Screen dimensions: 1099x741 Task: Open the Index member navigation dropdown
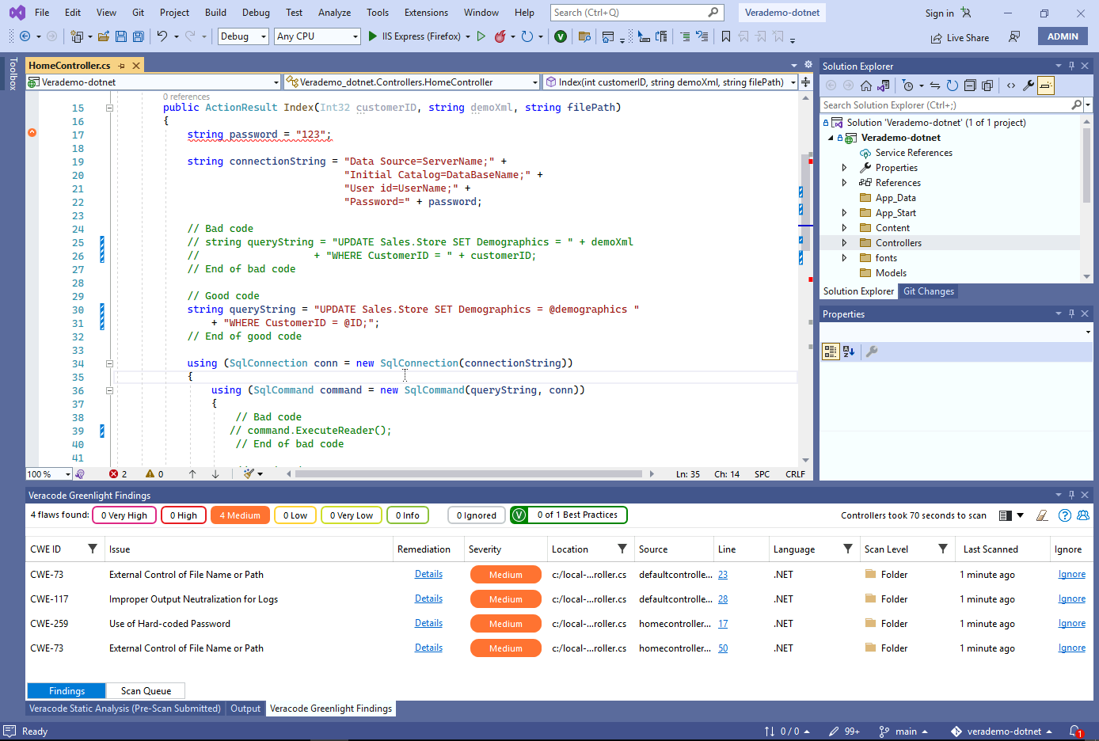click(x=670, y=82)
